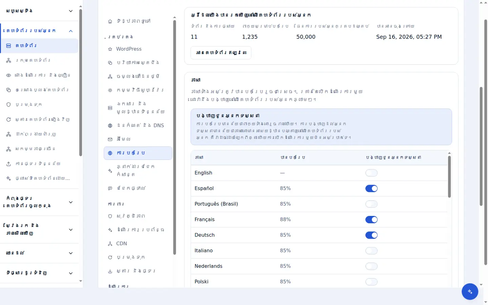Click the circular refresh icon in left sidebar
Screen dimensions: 488x305
coord(8,120)
